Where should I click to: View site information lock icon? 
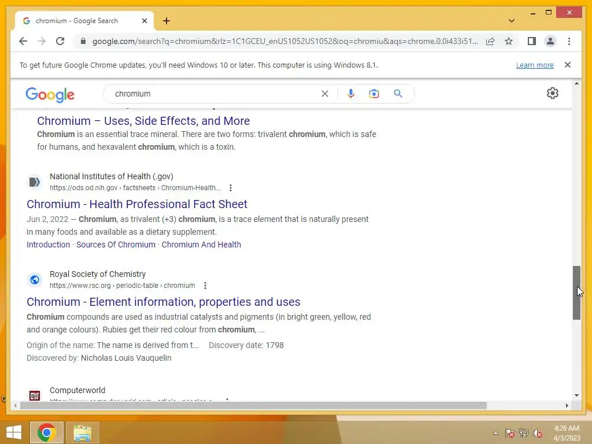(x=83, y=41)
